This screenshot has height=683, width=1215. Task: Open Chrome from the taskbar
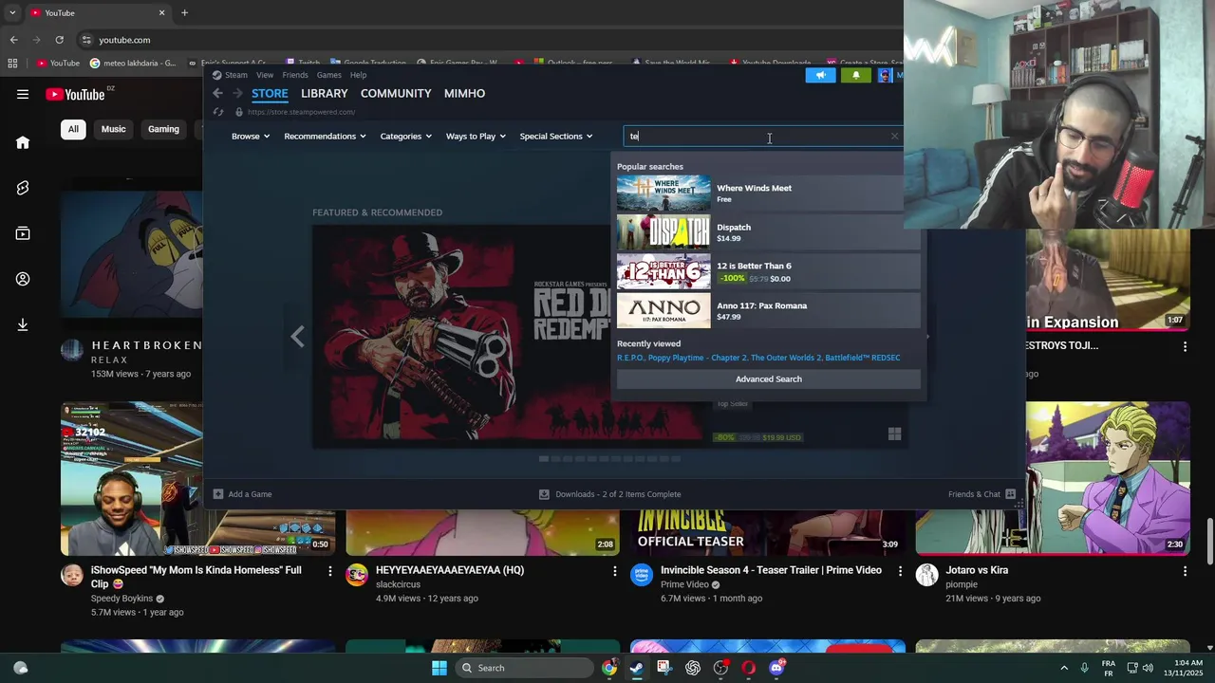coord(609,668)
